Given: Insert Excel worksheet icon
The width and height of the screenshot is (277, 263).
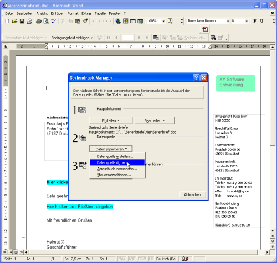Looking at the screenshot, I should pos(140,21).
